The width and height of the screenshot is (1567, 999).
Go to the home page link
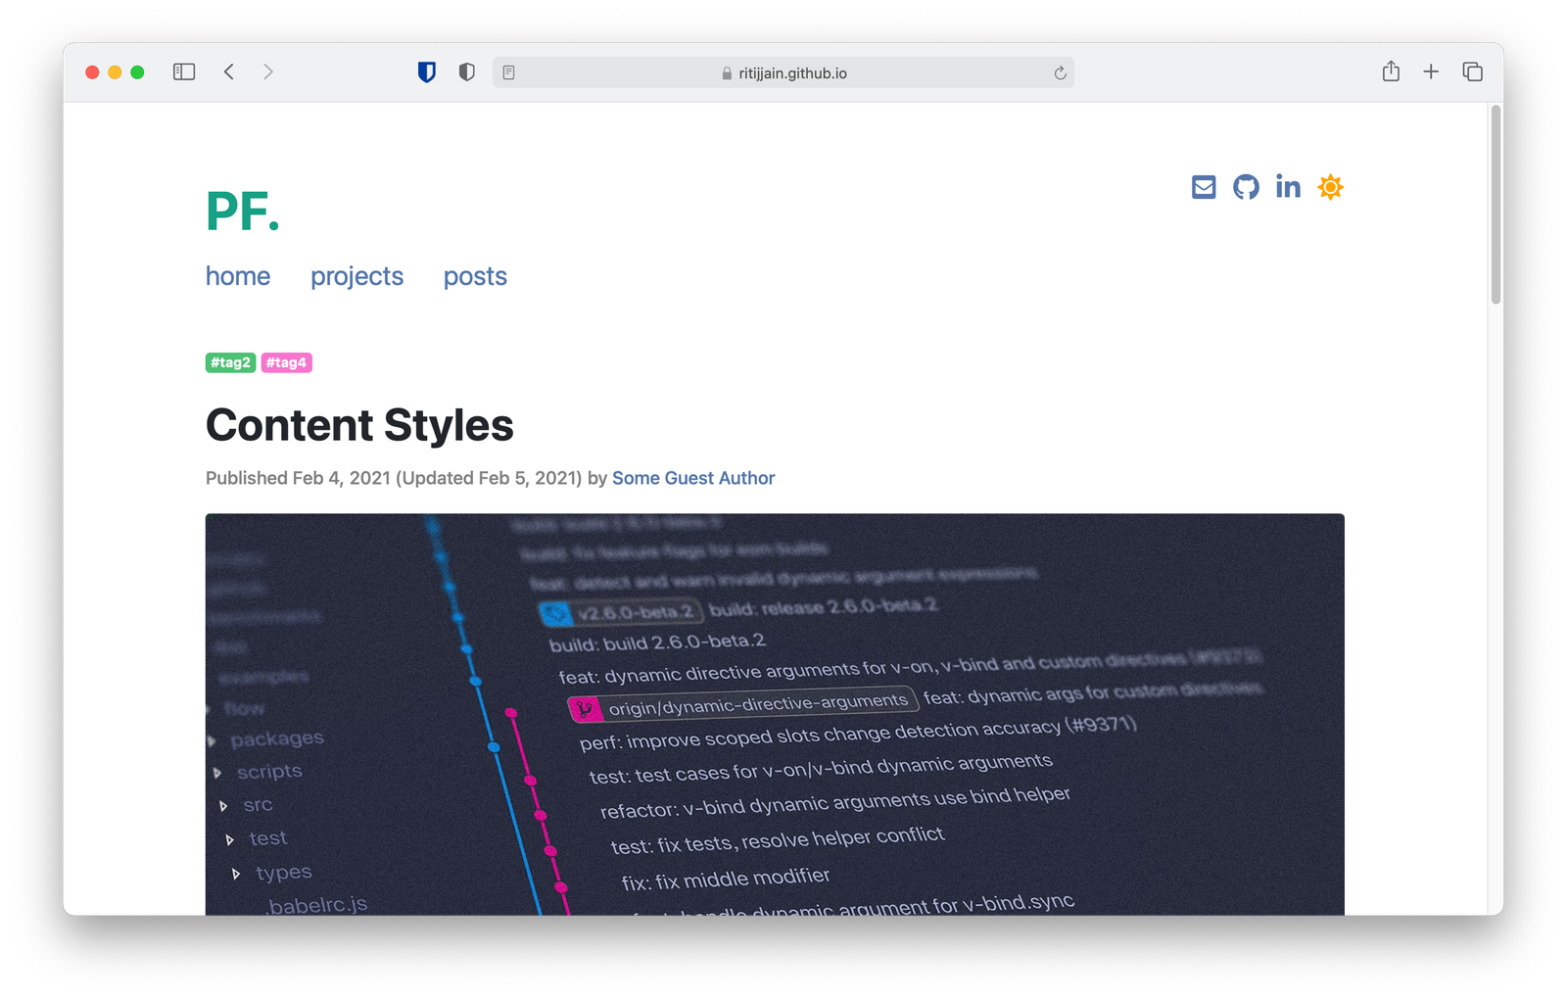click(x=238, y=276)
